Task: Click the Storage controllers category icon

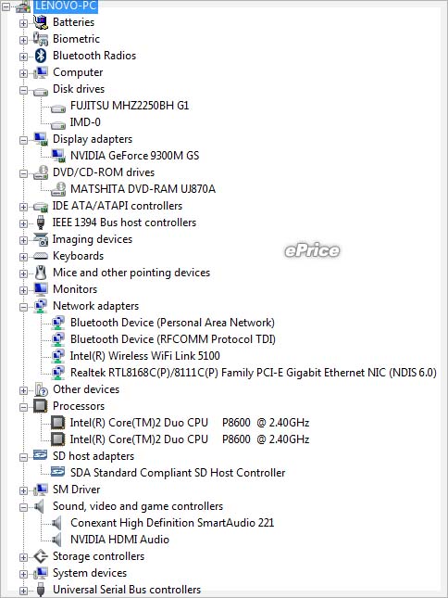Action: pyautogui.click(x=41, y=556)
